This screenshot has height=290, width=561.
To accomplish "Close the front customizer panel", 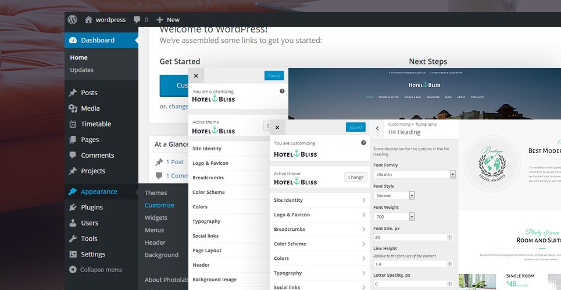I will tap(277, 128).
